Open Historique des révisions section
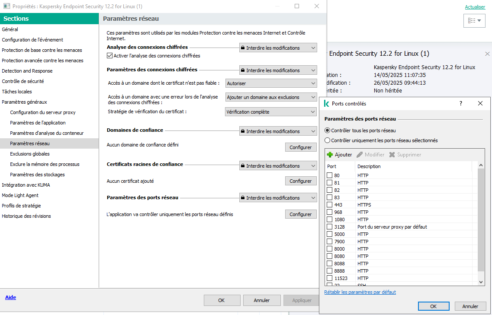Screen dimensions: 492x315 (x=26, y=216)
